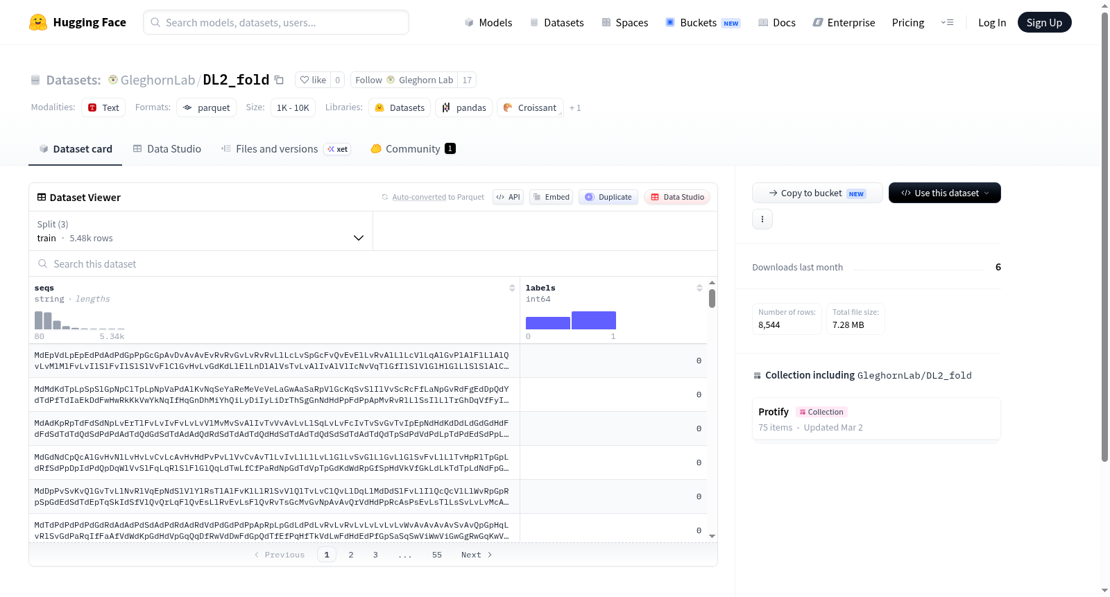1110x597 pixels.
Task: Click the table scroll up arrow
Action: (712, 283)
